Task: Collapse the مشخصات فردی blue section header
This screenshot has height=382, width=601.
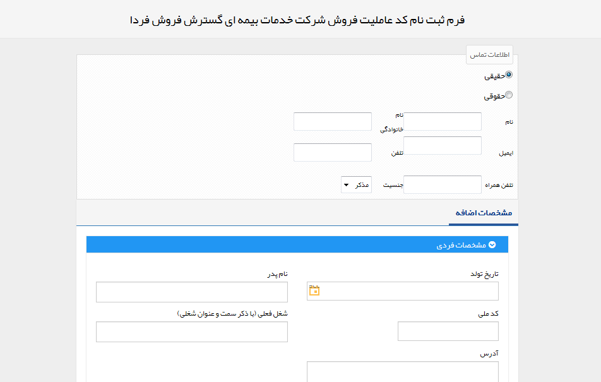Action: [x=297, y=245]
